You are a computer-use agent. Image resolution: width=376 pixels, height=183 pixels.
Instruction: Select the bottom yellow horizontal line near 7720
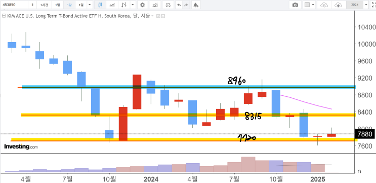184,139
